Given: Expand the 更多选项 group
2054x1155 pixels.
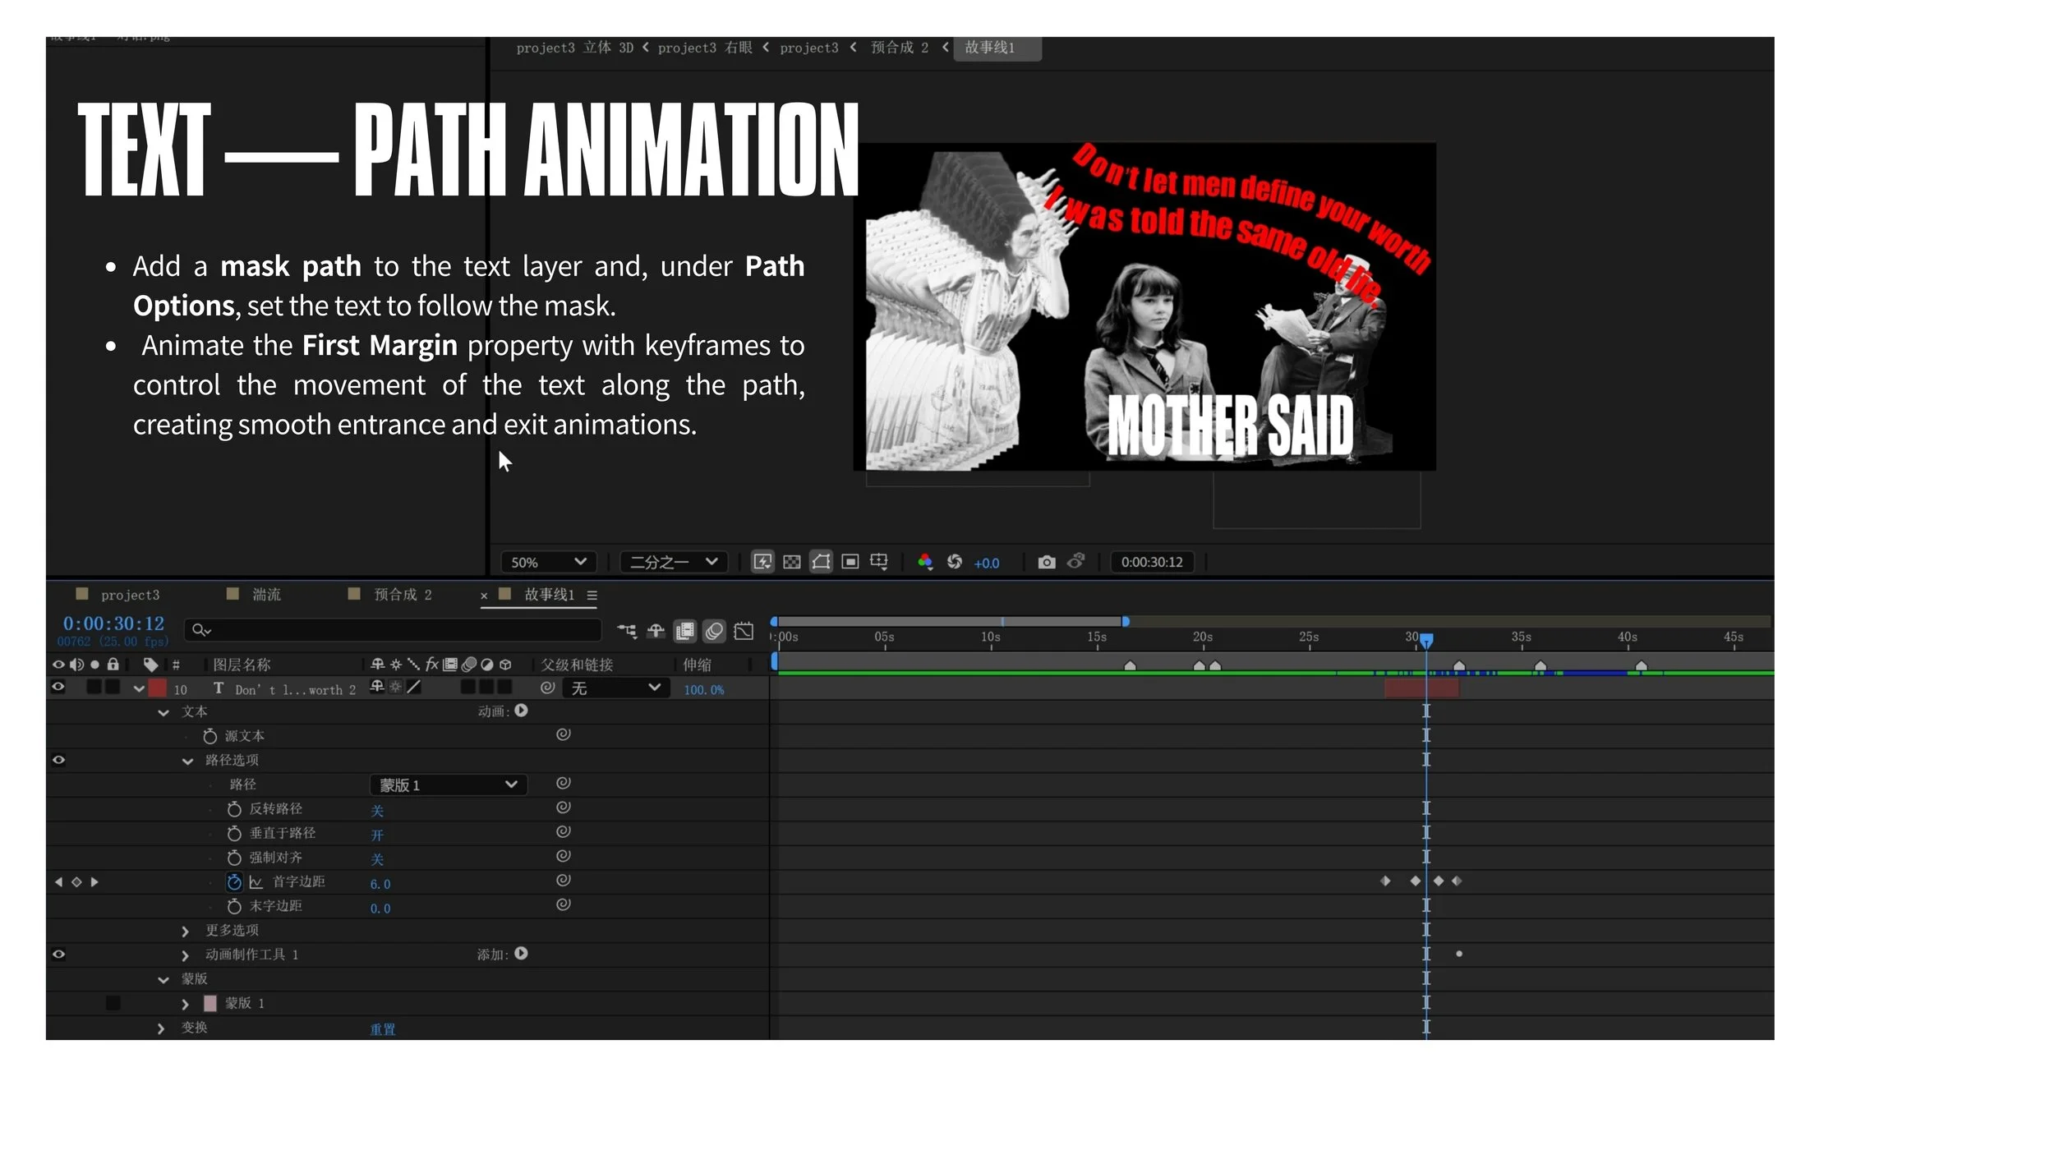Looking at the screenshot, I should tap(185, 931).
